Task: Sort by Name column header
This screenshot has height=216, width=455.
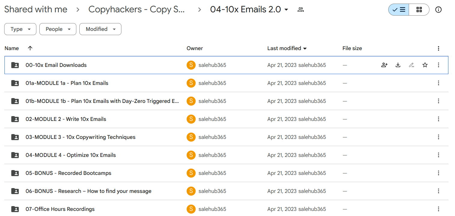Action: pyautogui.click(x=12, y=48)
